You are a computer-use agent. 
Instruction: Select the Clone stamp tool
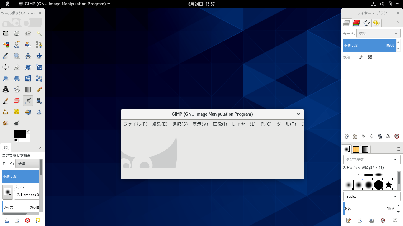tap(6, 112)
